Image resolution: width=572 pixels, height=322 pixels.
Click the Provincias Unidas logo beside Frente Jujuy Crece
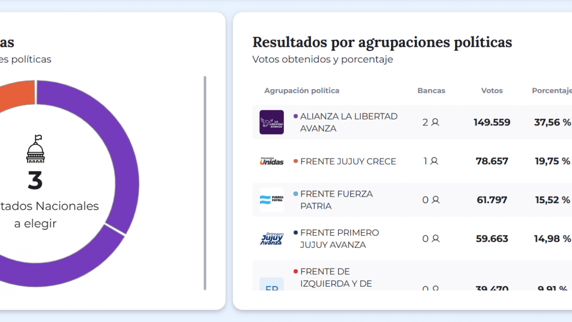point(272,161)
